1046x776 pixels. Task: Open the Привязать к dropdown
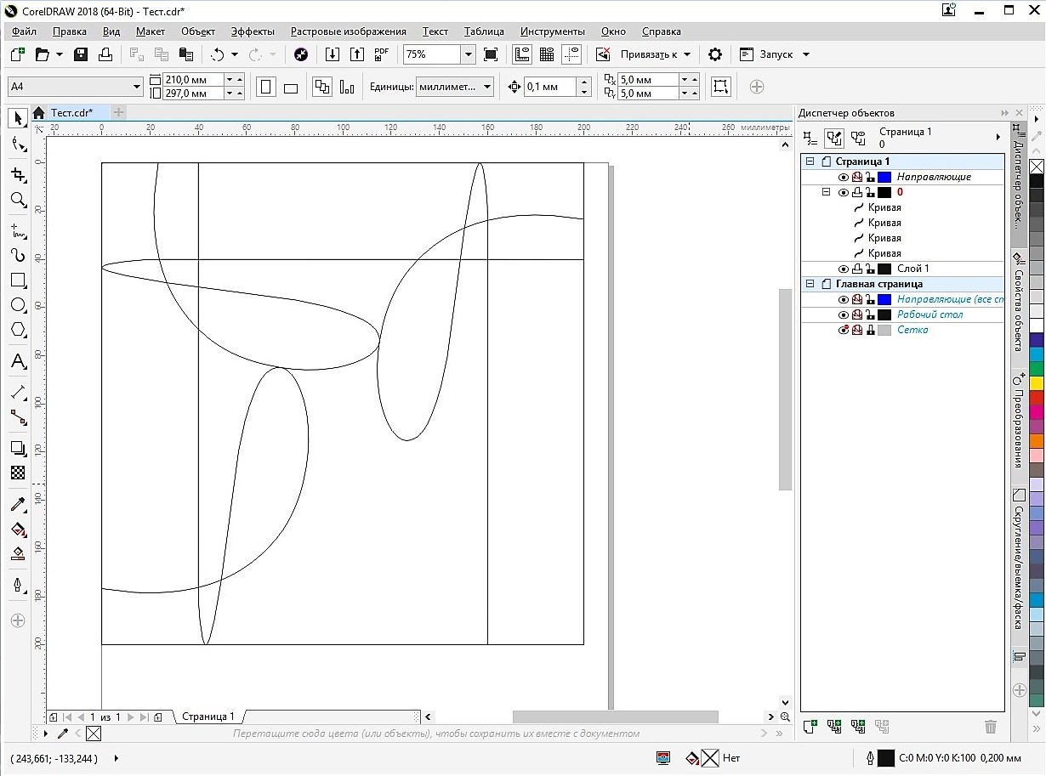[x=687, y=54]
